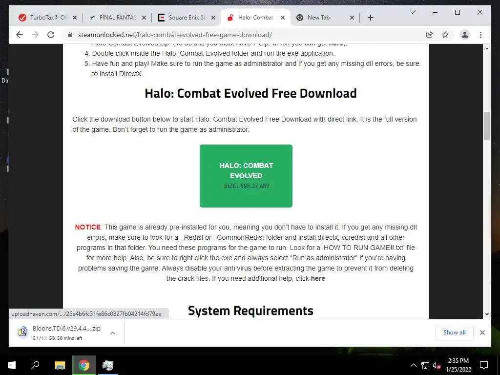Open the Windows Start menu
Viewport: 500px width, 375px height.
pyautogui.click(x=12, y=365)
